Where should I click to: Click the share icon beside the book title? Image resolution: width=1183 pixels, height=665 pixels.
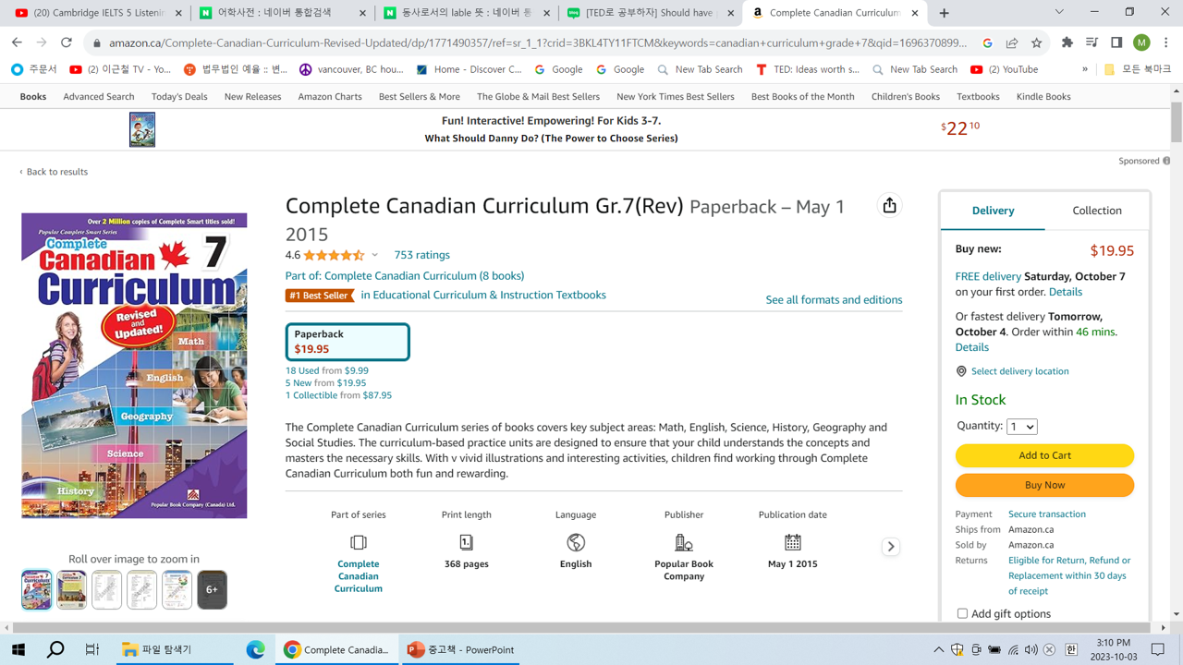pyautogui.click(x=889, y=206)
